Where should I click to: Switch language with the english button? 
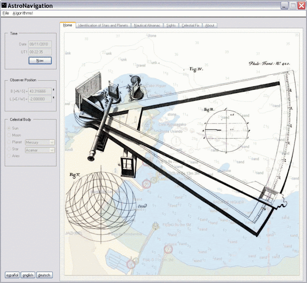click(28, 275)
